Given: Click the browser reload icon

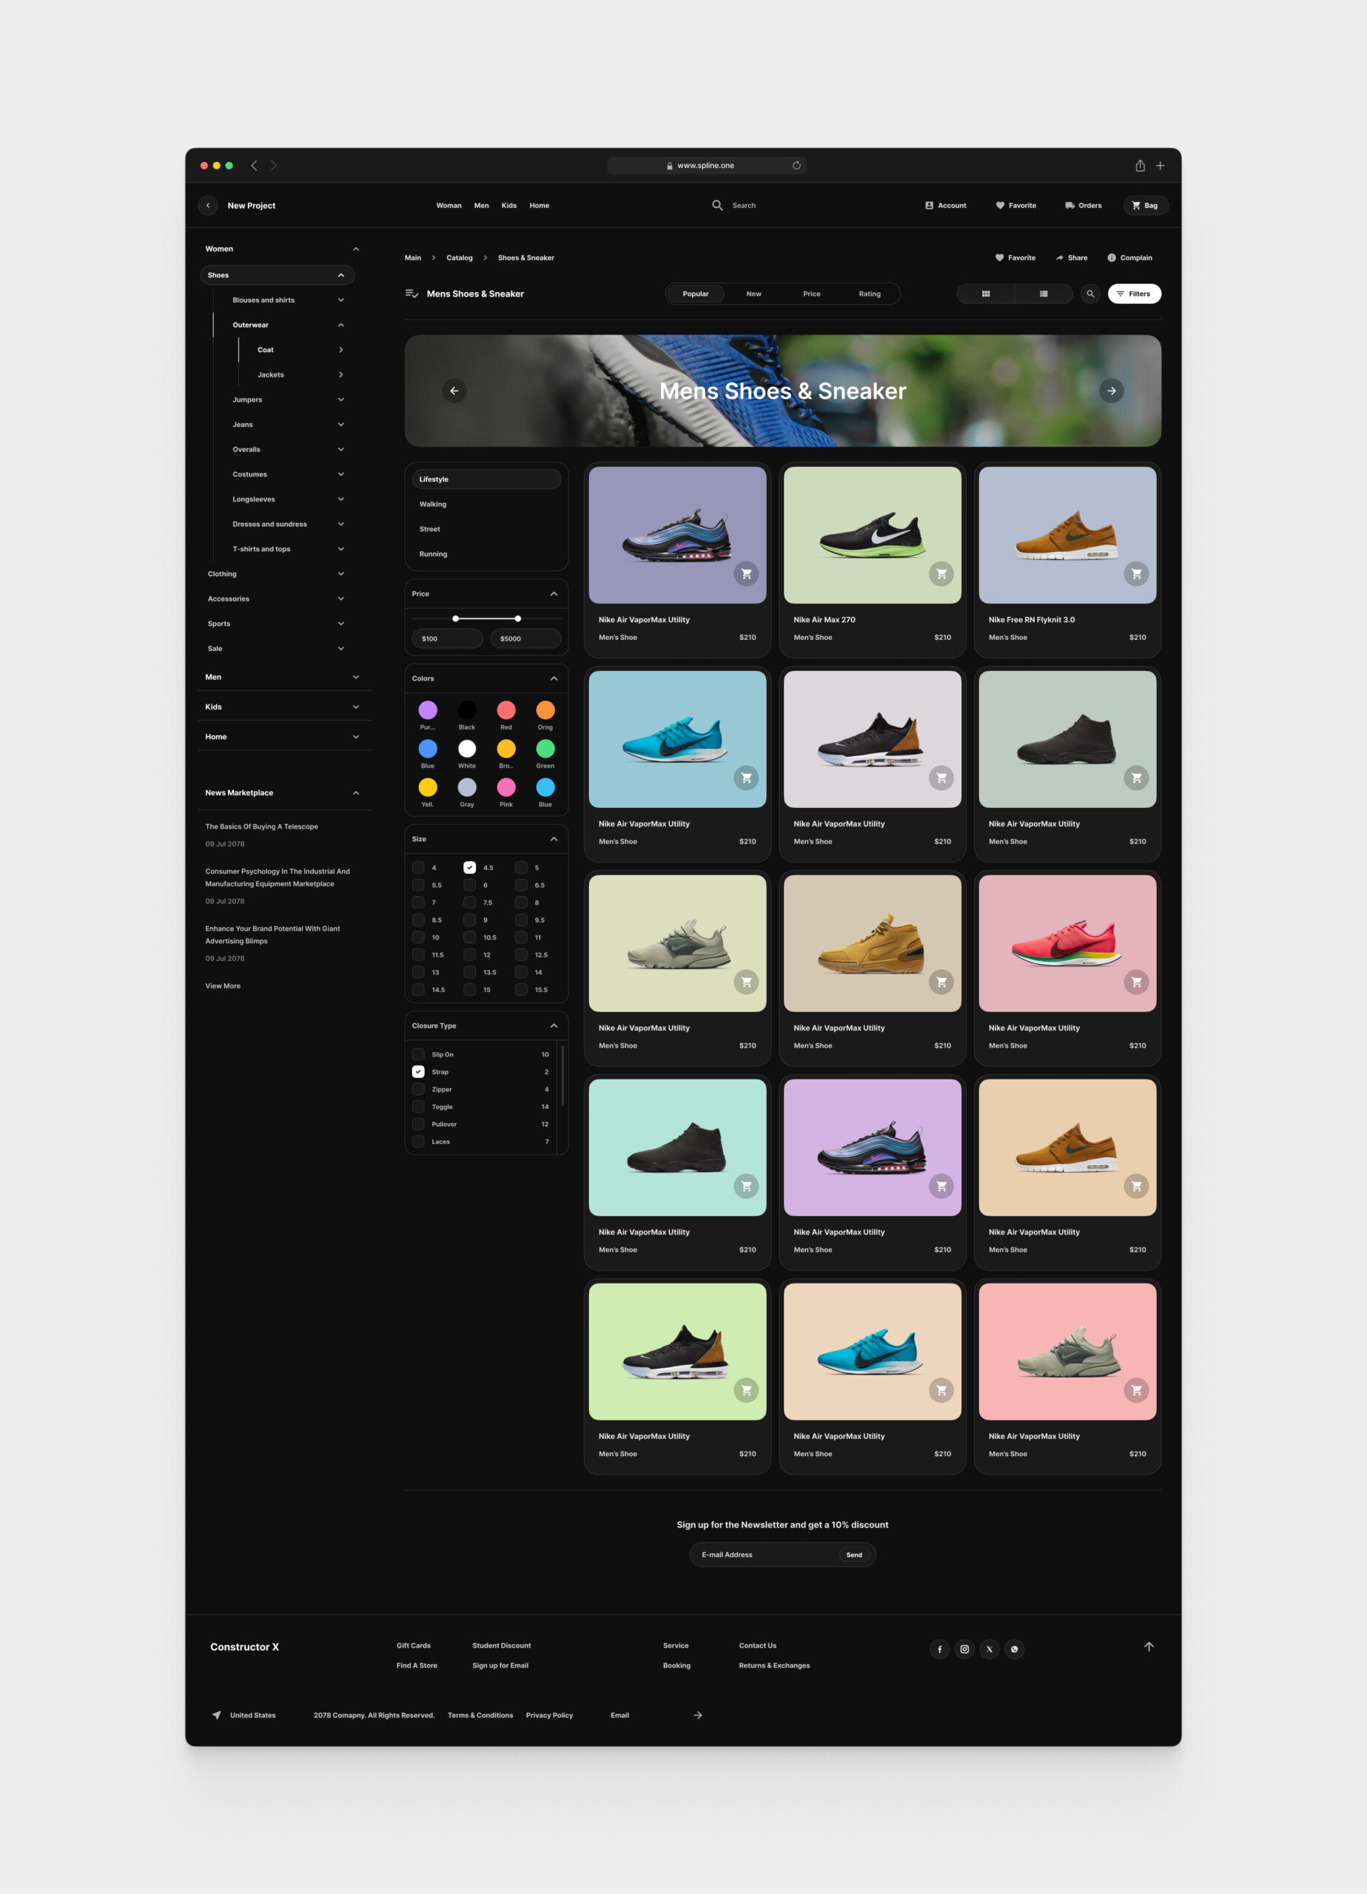Looking at the screenshot, I should (x=796, y=165).
